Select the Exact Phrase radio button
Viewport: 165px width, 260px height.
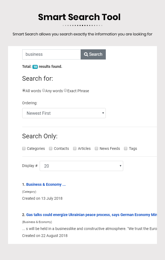pyautogui.click(x=65, y=90)
